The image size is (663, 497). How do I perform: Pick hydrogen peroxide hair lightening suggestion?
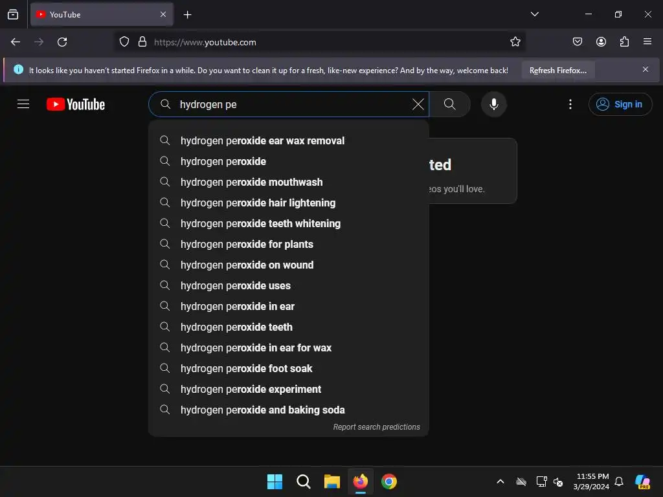pyautogui.click(x=288, y=203)
